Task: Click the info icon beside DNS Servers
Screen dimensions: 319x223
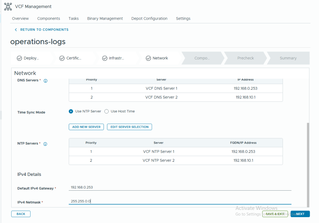Action: 45,81
